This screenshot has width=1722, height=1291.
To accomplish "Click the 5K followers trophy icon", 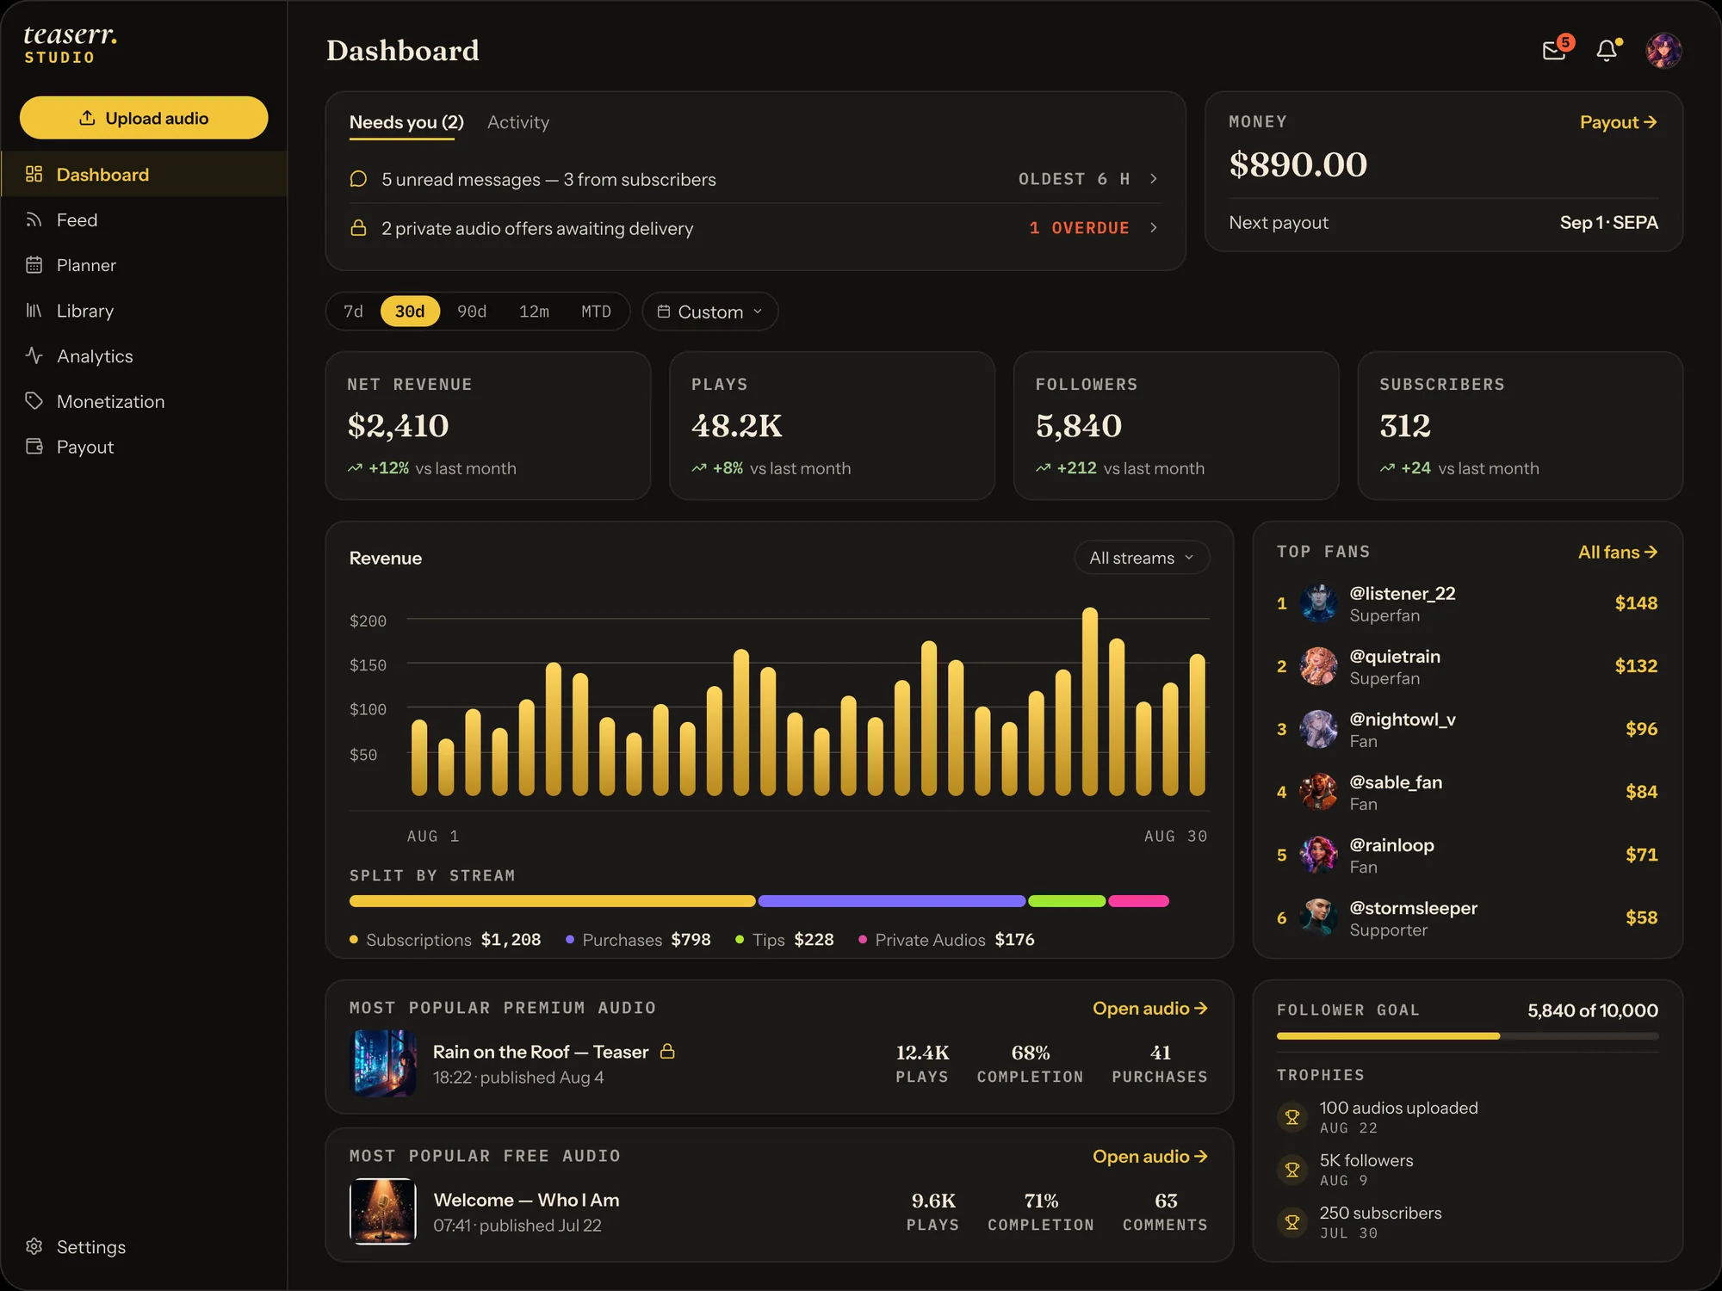I will [x=1291, y=1170].
